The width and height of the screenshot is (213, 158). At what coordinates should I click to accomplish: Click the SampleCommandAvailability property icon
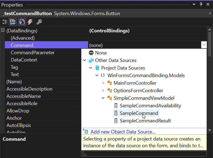(x=116, y=105)
